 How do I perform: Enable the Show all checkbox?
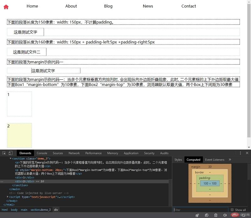[232, 210]
